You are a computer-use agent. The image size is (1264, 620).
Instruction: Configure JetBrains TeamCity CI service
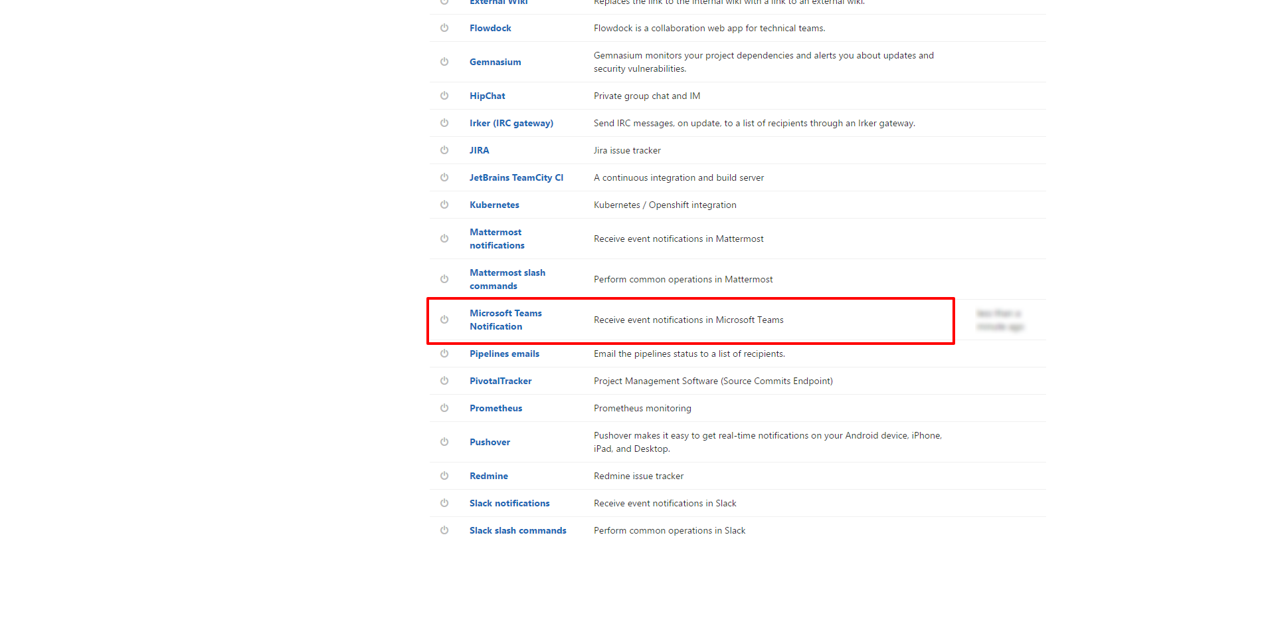pos(516,177)
